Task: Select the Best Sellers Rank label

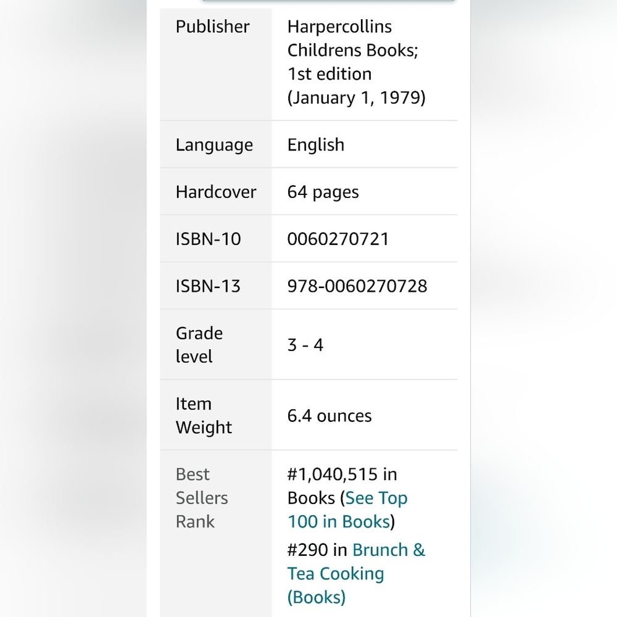Action: (x=202, y=498)
